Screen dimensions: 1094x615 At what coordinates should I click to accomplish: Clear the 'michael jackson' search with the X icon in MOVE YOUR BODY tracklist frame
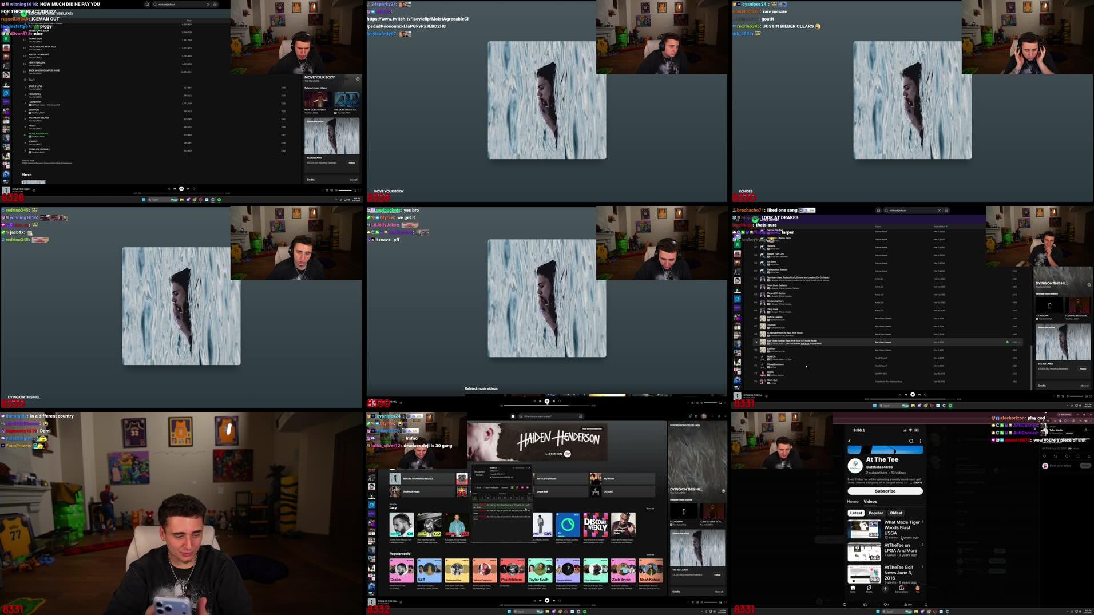pos(208,4)
